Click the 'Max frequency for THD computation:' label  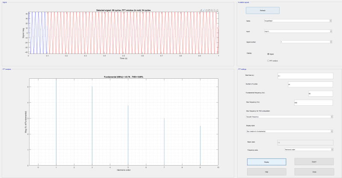[258, 111]
